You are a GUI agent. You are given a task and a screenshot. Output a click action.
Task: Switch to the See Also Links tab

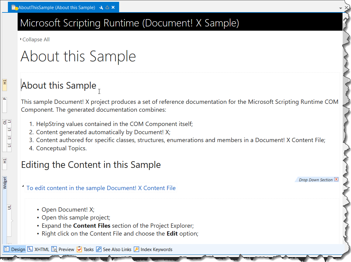pos(113,249)
